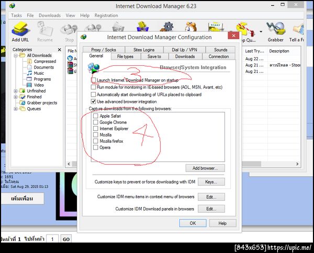The height and width of the screenshot is (253, 314).
Task: Open the Grabber tool icon
Action: coord(276,31)
